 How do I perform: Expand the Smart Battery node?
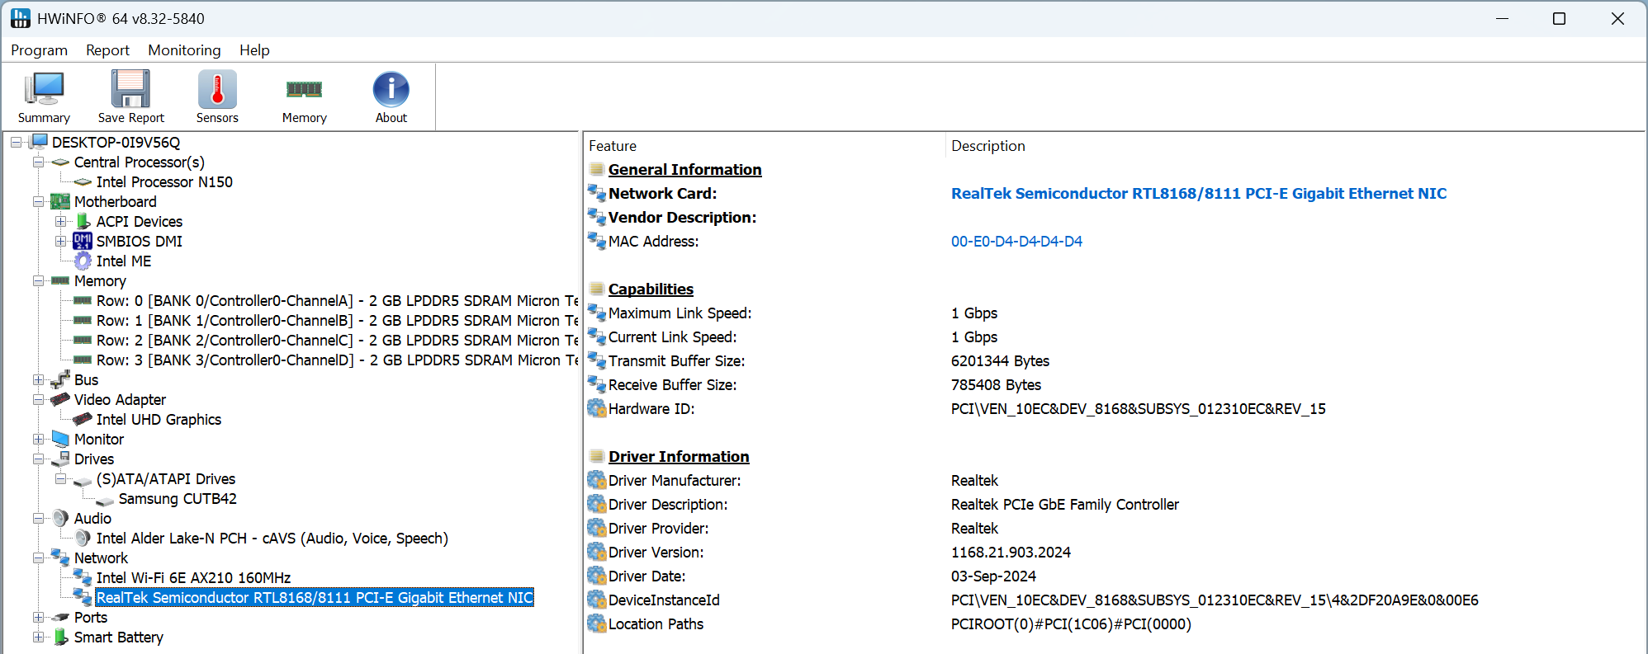[38, 638]
